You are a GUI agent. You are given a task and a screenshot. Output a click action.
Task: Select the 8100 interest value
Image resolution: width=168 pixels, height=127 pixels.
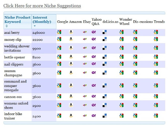click(x=36, y=57)
